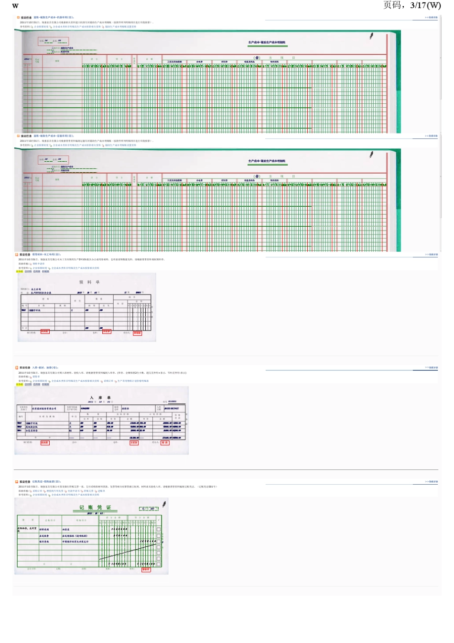
Task: Click the pen icon on the second ledger
Action: pyautogui.click(x=371, y=155)
